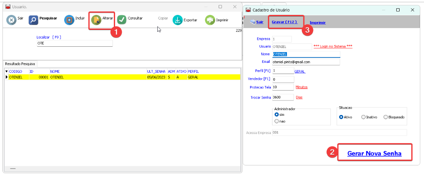Image resolution: width=424 pixels, height=177 pixels.
Task: Select Administrador 'nao' radio button
Action: pyautogui.click(x=277, y=121)
